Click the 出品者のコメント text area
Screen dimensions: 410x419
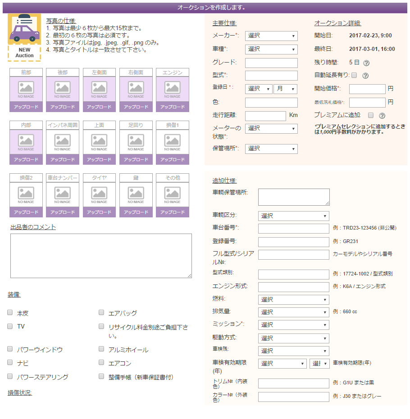101,256
